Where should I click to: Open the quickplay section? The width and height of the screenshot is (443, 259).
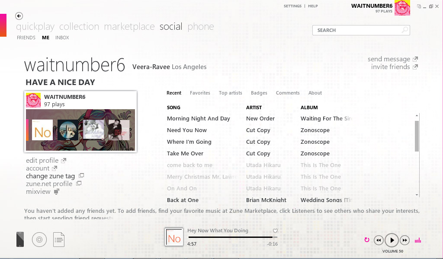pos(35,26)
